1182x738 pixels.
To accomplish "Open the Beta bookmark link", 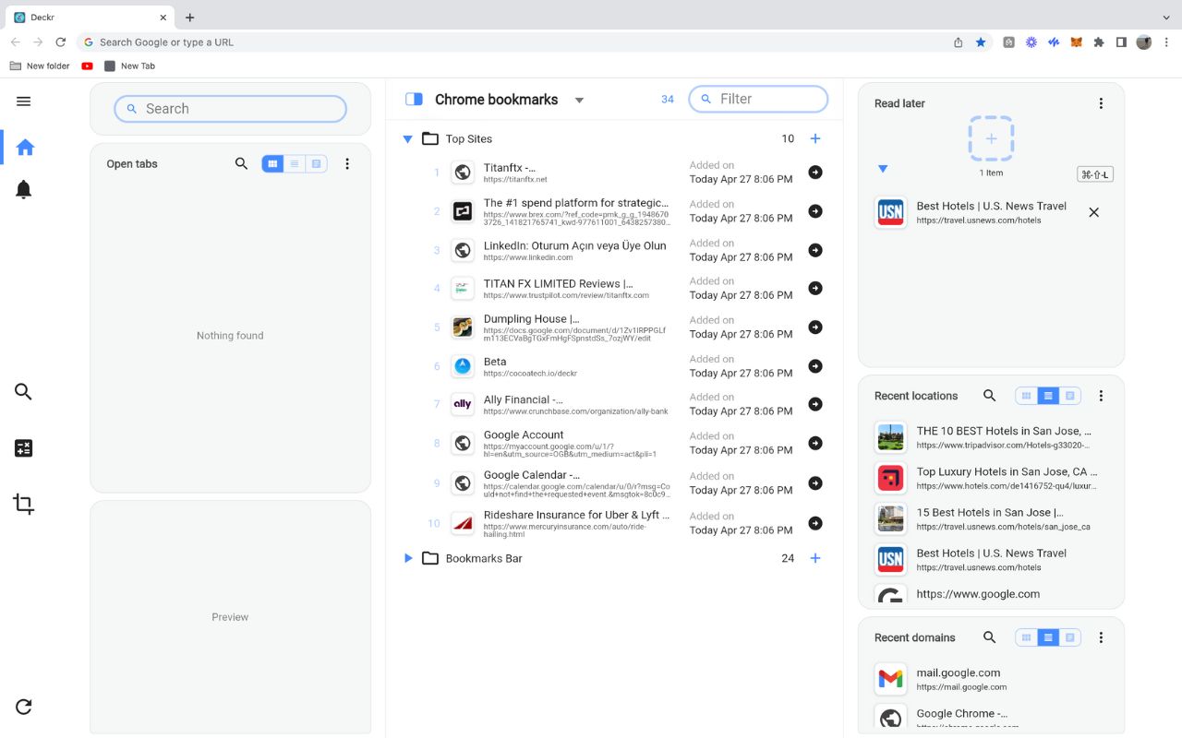I will click(x=495, y=362).
